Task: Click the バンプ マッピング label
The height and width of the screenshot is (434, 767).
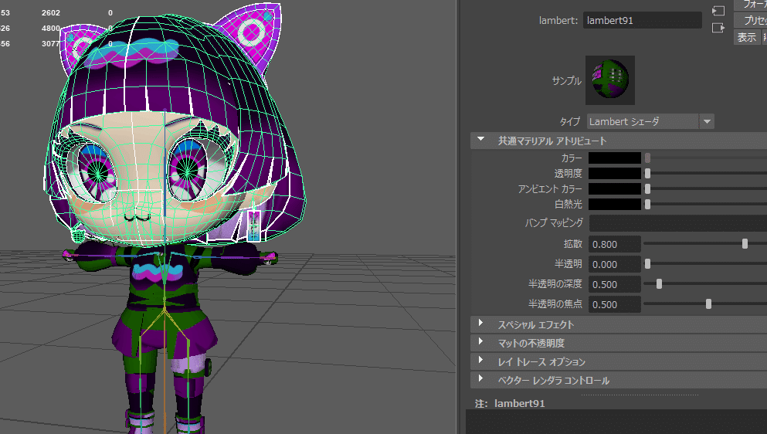Action: (x=554, y=223)
